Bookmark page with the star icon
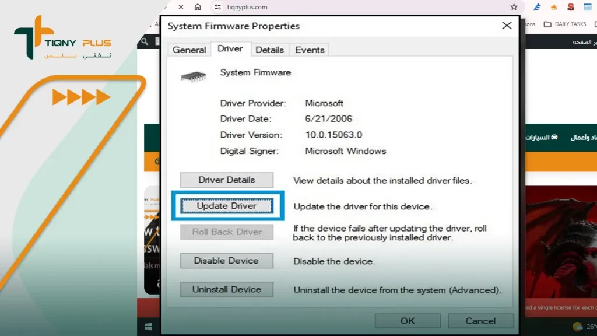The image size is (597, 336). (x=514, y=7)
